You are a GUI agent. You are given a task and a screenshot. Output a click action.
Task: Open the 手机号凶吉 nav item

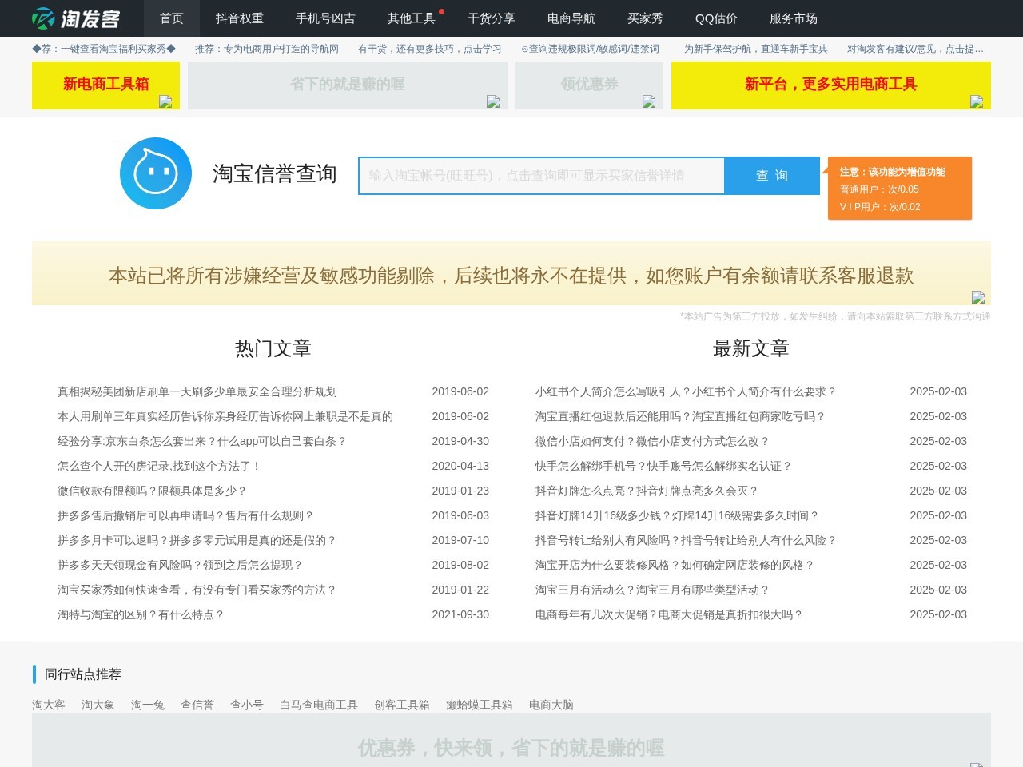[x=325, y=18]
